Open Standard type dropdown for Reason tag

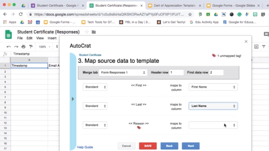tap(95, 125)
